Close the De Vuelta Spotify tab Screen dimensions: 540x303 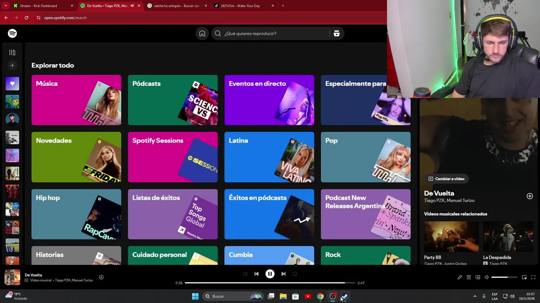coord(139,6)
